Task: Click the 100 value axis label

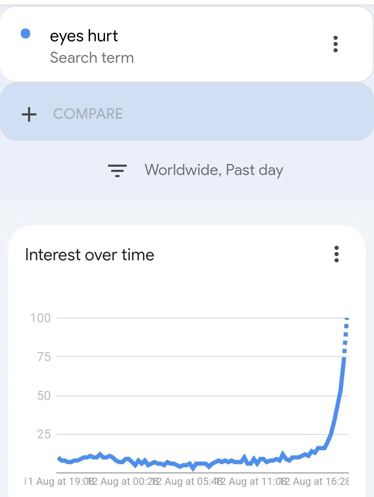Action: pos(41,318)
